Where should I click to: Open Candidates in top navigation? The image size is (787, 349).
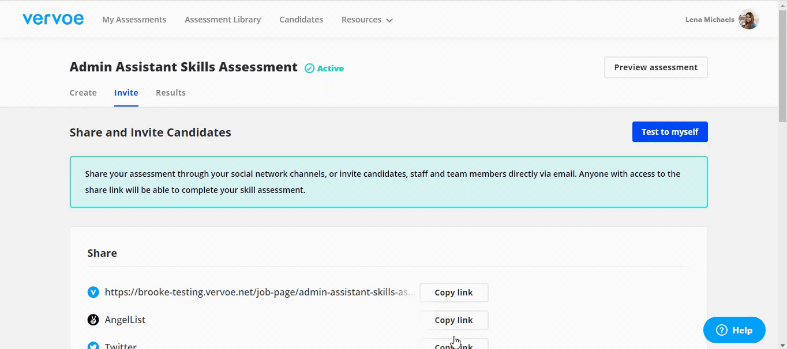301,20
